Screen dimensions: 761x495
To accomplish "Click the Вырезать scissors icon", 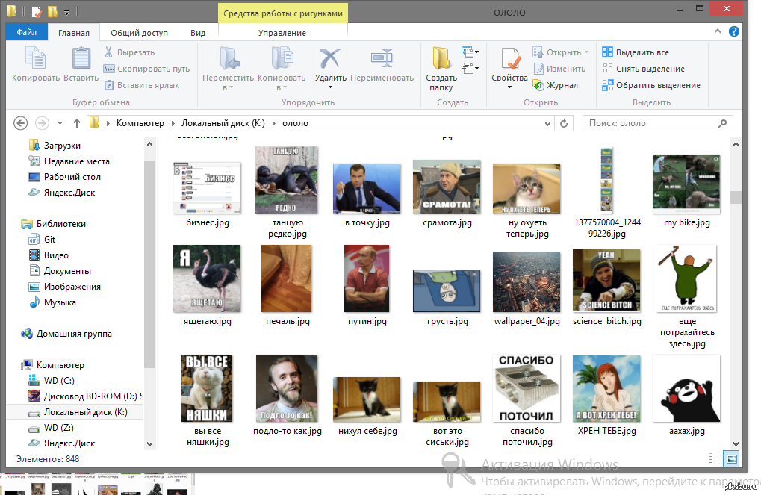I will (109, 52).
